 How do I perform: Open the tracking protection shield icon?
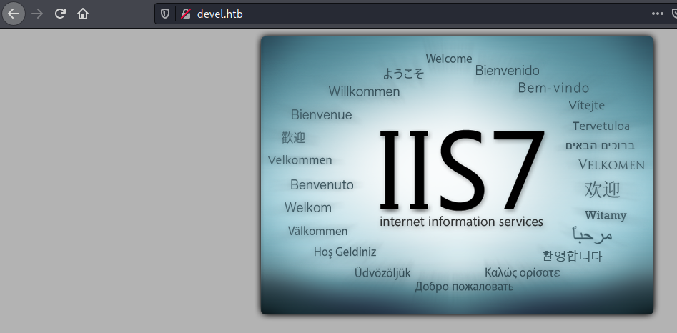pyautogui.click(x=165, y=14)
